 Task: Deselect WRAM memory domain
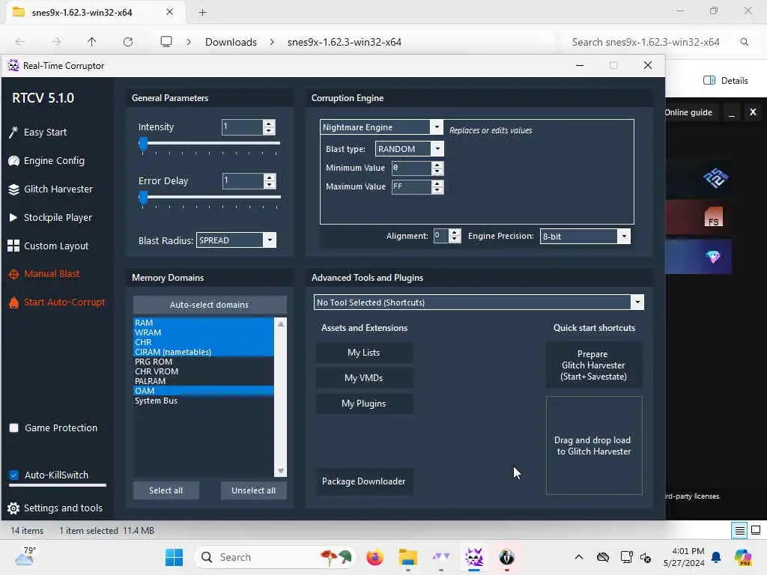pos(203,332)
